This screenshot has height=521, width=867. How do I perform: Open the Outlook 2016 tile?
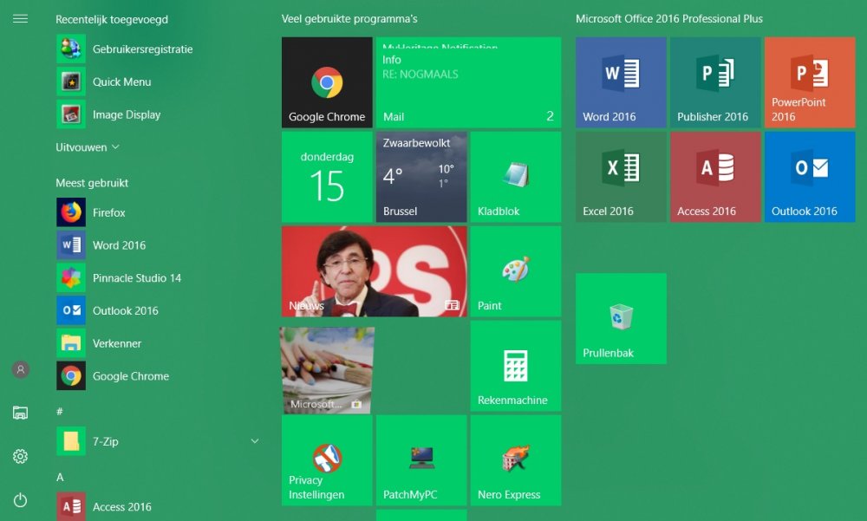[810, 177]
